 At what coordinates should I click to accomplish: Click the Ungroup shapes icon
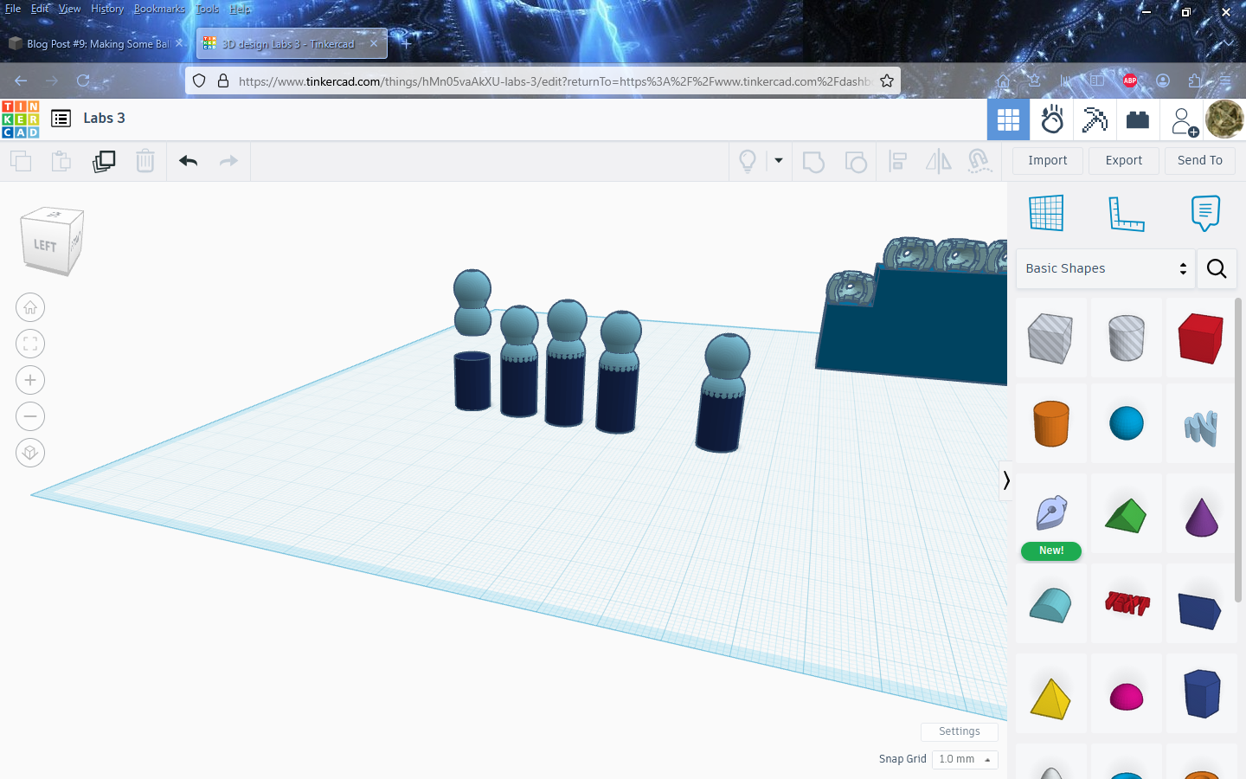(856, 161)
